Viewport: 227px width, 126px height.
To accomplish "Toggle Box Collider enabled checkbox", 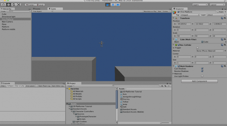I will (179, 45).
